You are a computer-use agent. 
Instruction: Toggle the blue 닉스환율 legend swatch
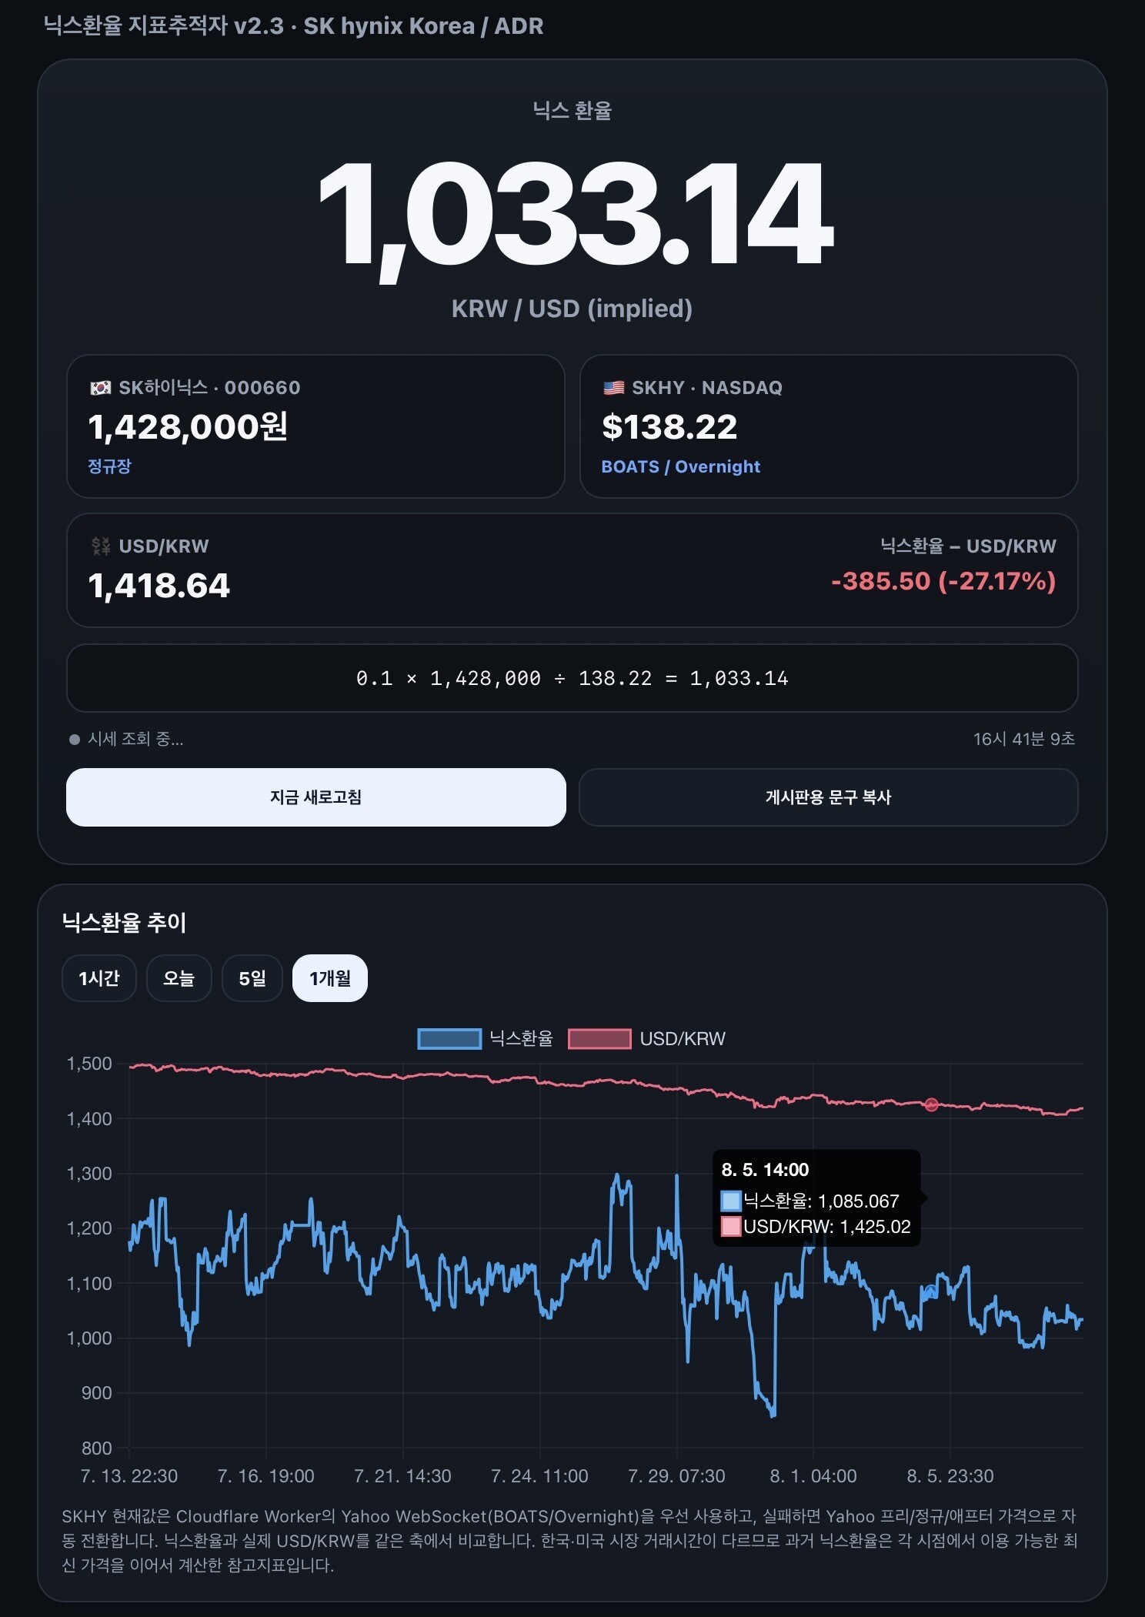coord(449,1039)
